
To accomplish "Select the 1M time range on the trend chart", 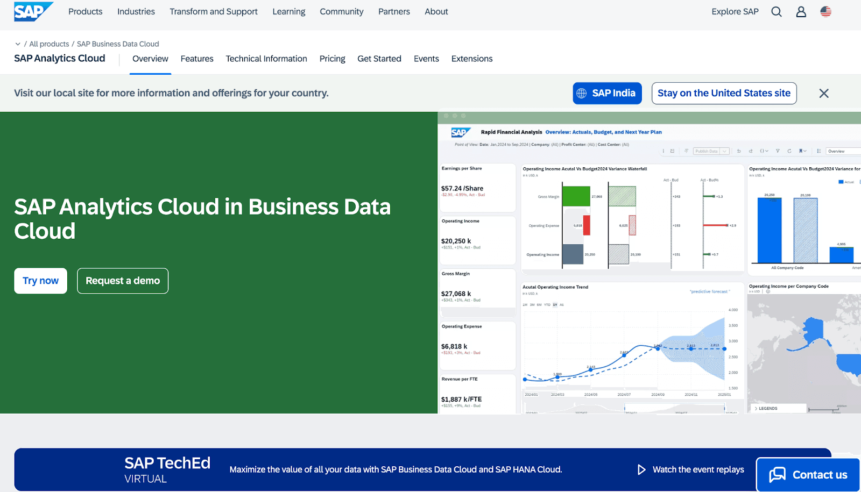I will (525, 305).
